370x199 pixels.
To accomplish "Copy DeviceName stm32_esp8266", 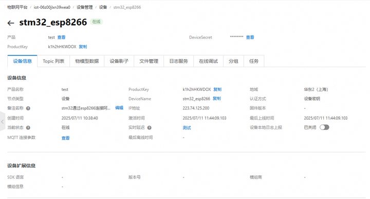I will [x=217, y=98].
